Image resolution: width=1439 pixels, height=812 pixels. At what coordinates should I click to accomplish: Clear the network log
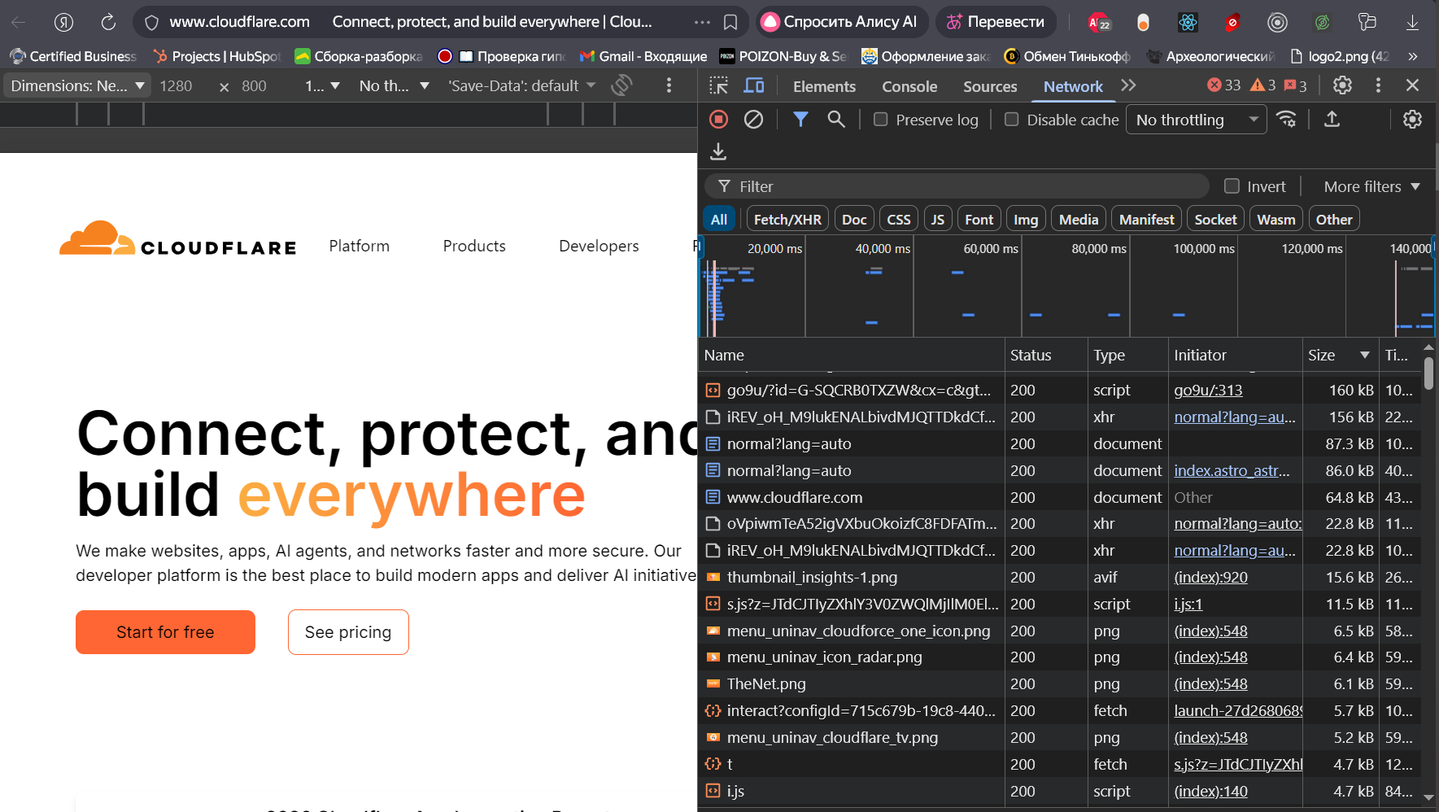[753, 120]
